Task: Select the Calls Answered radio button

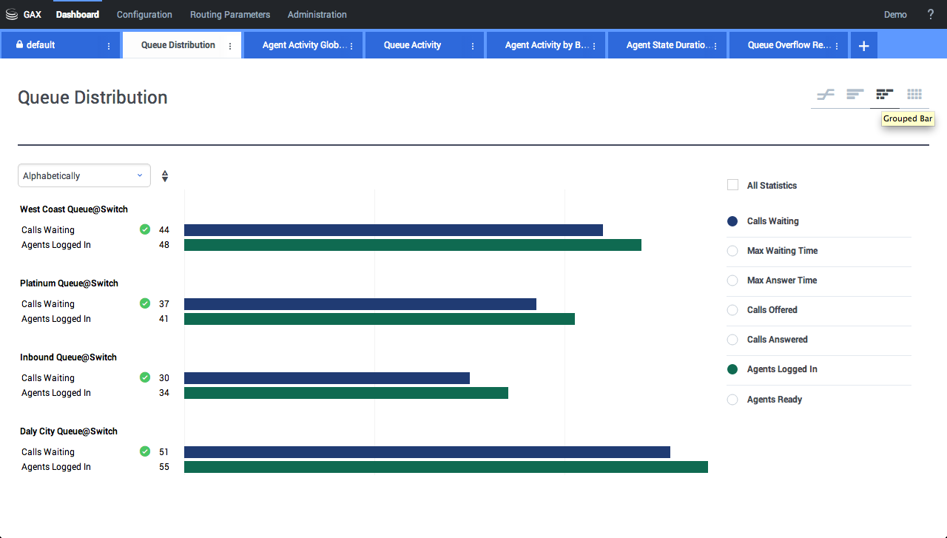Action: click(x=732, y=340)
